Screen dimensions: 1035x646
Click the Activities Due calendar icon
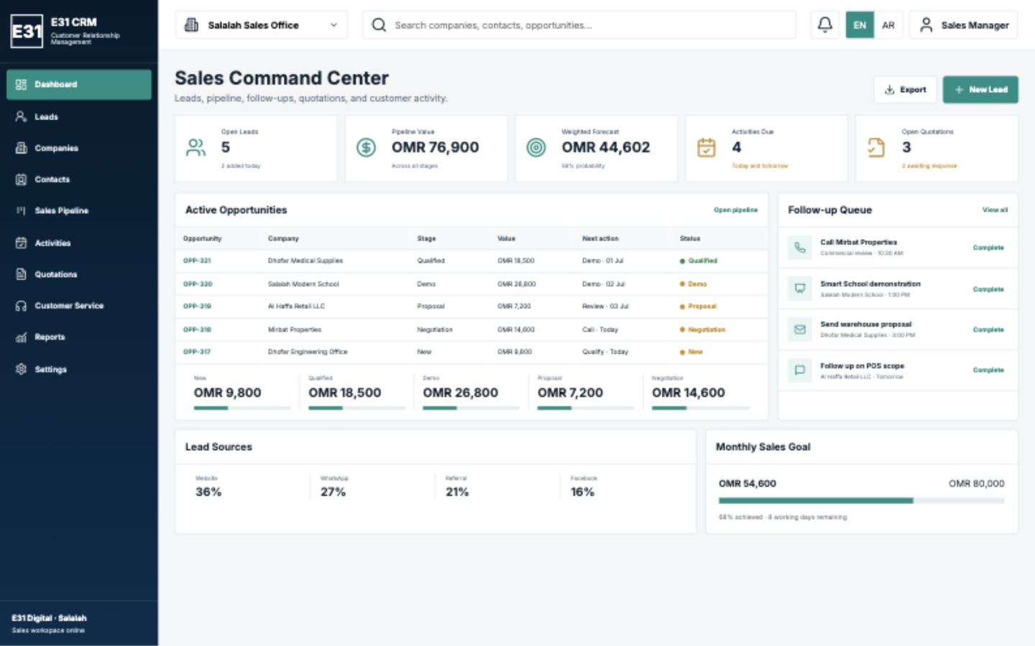click(707, 148)
